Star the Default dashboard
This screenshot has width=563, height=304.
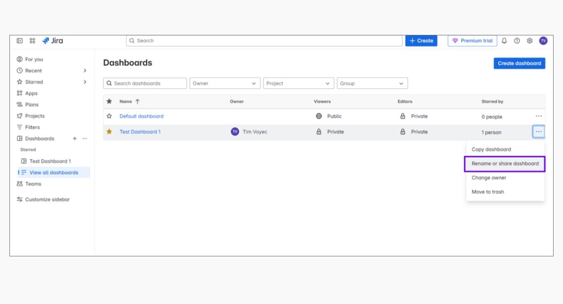[109, 116]
